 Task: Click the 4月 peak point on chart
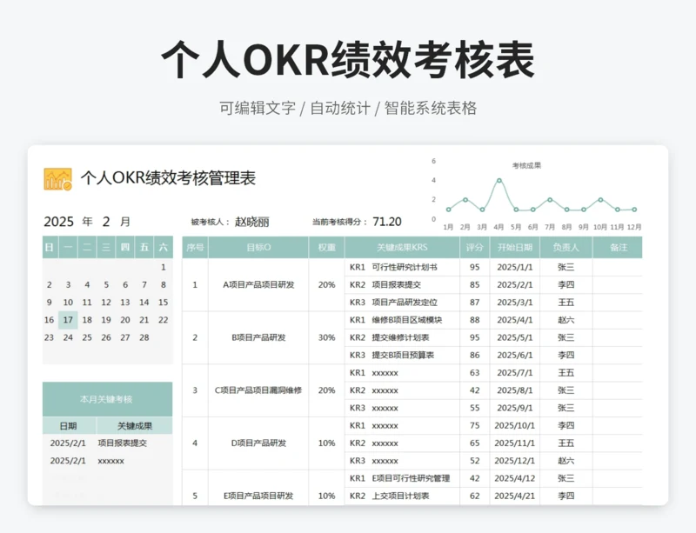point(499,181)
